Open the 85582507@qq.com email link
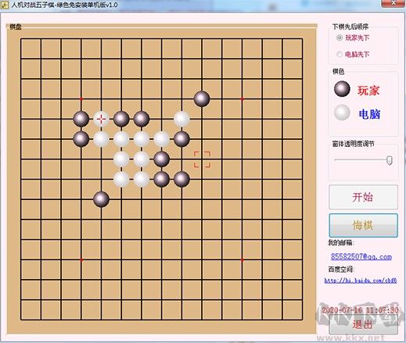 pyautogui.click(x=361, y=257)
